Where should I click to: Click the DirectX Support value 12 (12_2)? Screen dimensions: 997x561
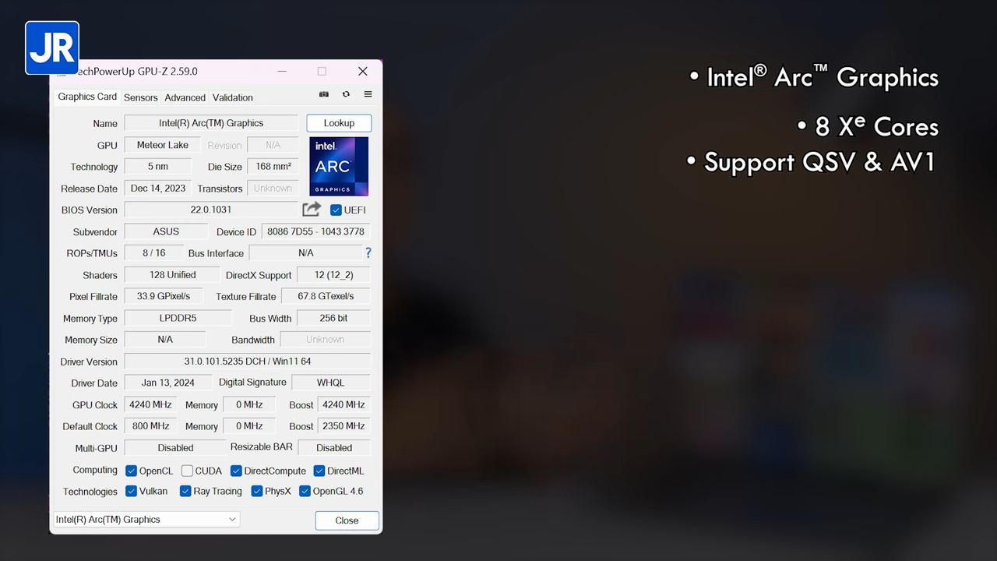click(333, 275)
